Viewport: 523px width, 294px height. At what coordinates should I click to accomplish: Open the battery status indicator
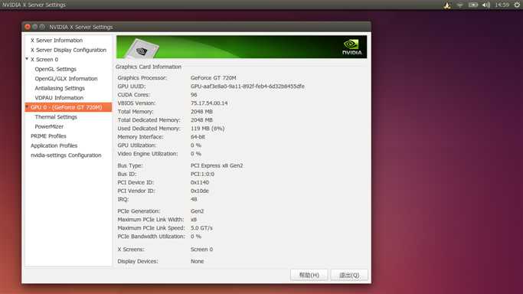(473, 5)
